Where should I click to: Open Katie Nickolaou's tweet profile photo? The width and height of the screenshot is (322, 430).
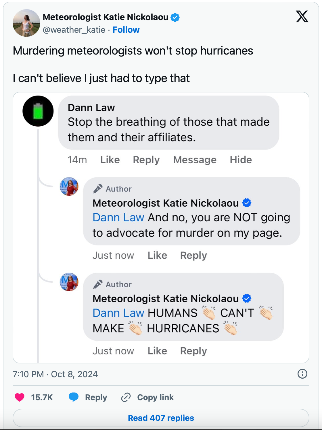pos(26,23)
